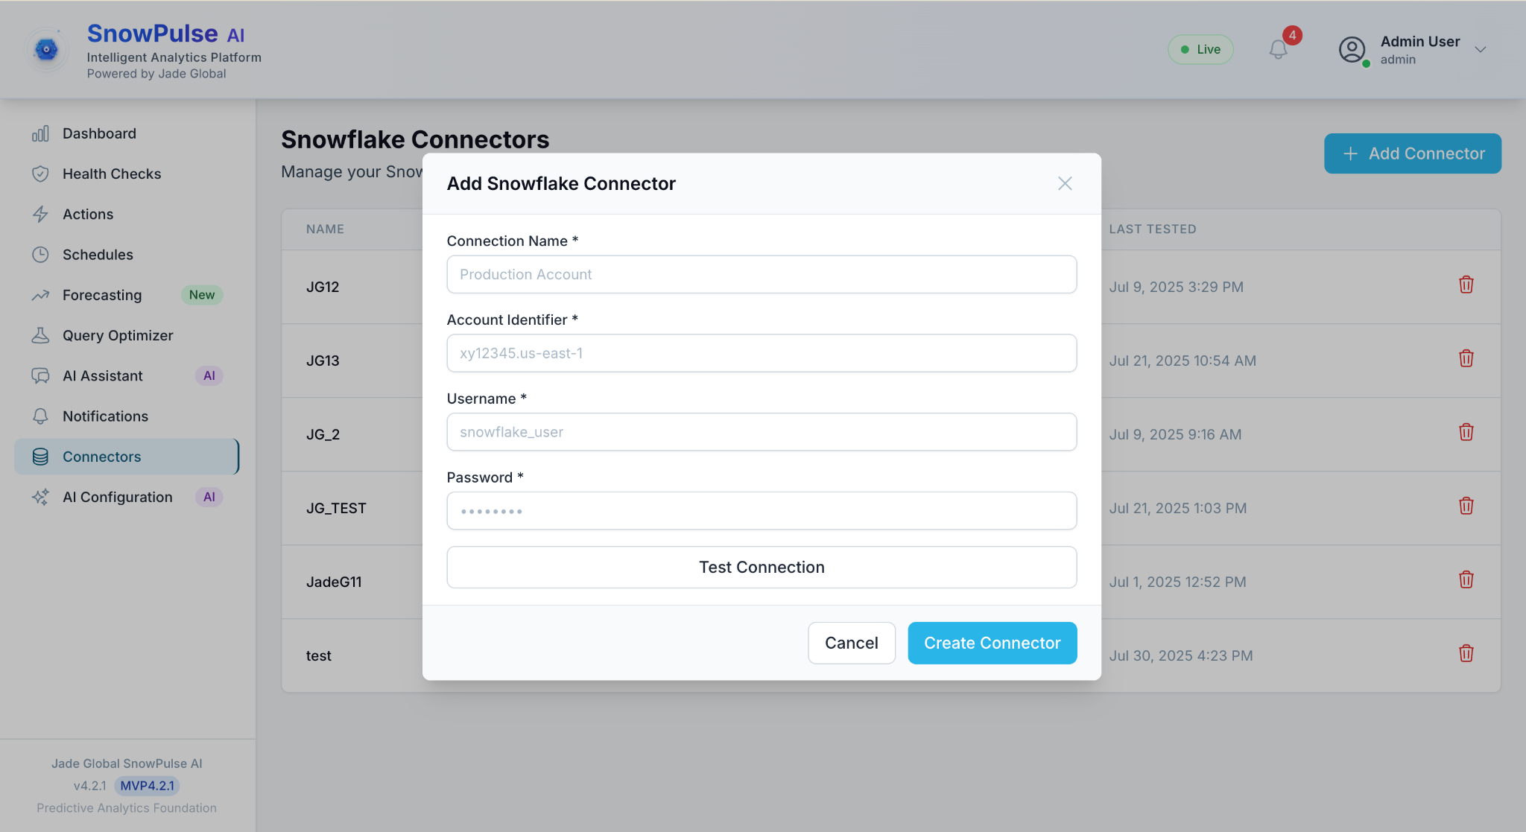The height and width of the screenshot is (832, 1526).
Task: Navigate to AI Configuration
Action: pyautogui.click(x=117, y=497)
